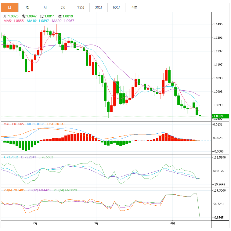
Task: Click the 114.3066 RSI axis label
Action: [x=219, y=190]
